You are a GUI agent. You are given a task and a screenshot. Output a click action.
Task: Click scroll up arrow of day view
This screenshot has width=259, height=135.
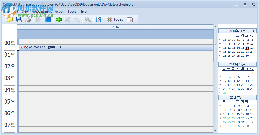click(x=215, y=27)
